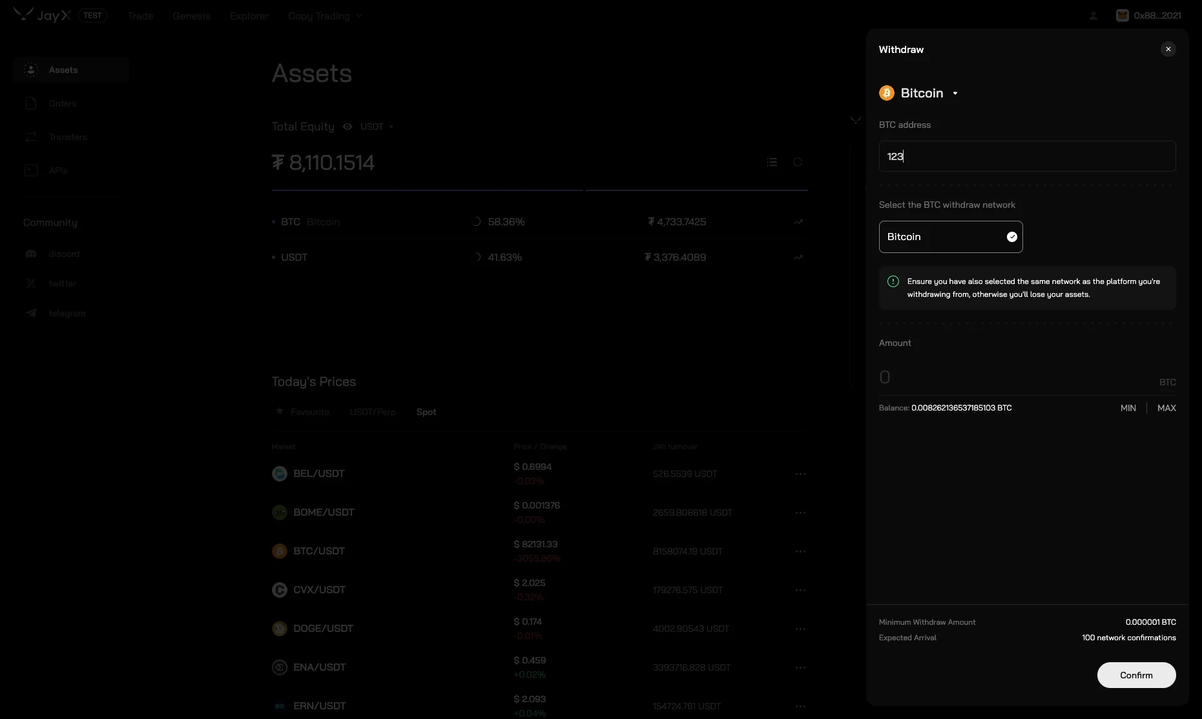Switch to the Spot tab
The width and height of the screenshot is (1202, 719).
coord(426,412)
